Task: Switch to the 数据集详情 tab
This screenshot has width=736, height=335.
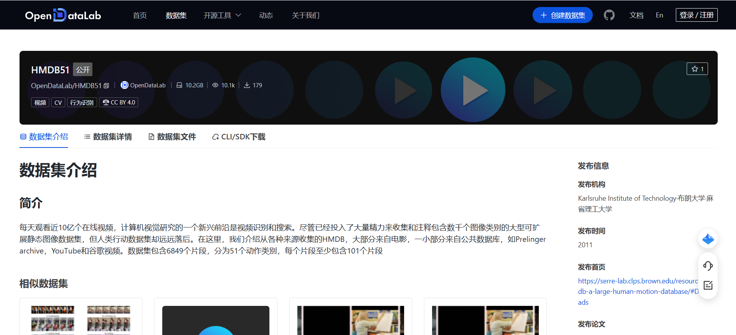Action: 108,137
